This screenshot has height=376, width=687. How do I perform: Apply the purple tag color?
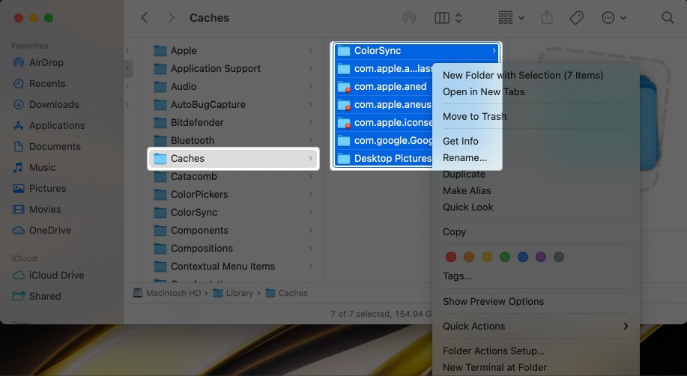pyautogui.click(x=541, y=257)
